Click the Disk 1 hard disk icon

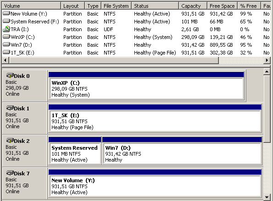10,108
